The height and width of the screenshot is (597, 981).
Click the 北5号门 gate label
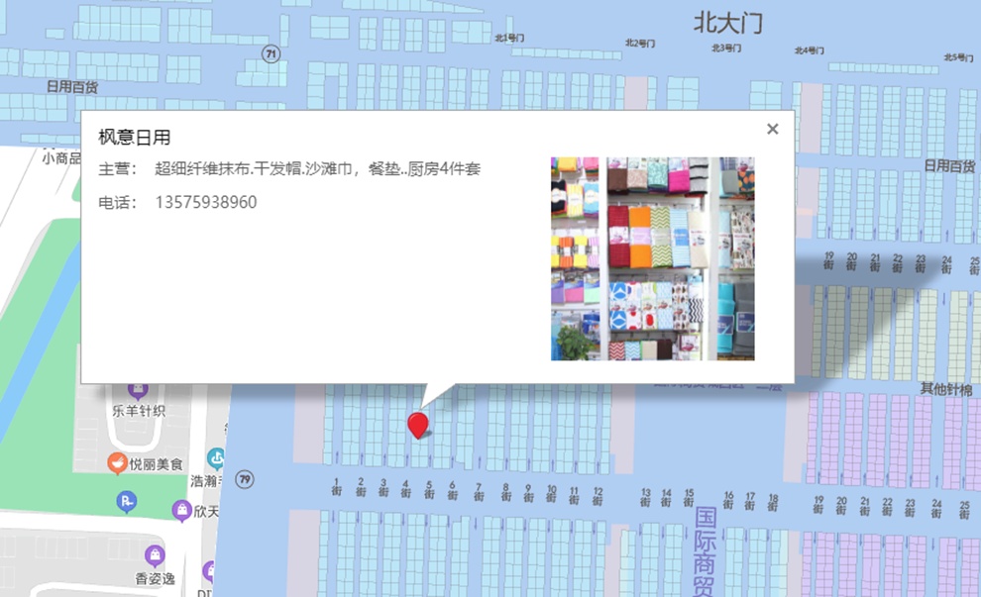click(x=957, y=57)
